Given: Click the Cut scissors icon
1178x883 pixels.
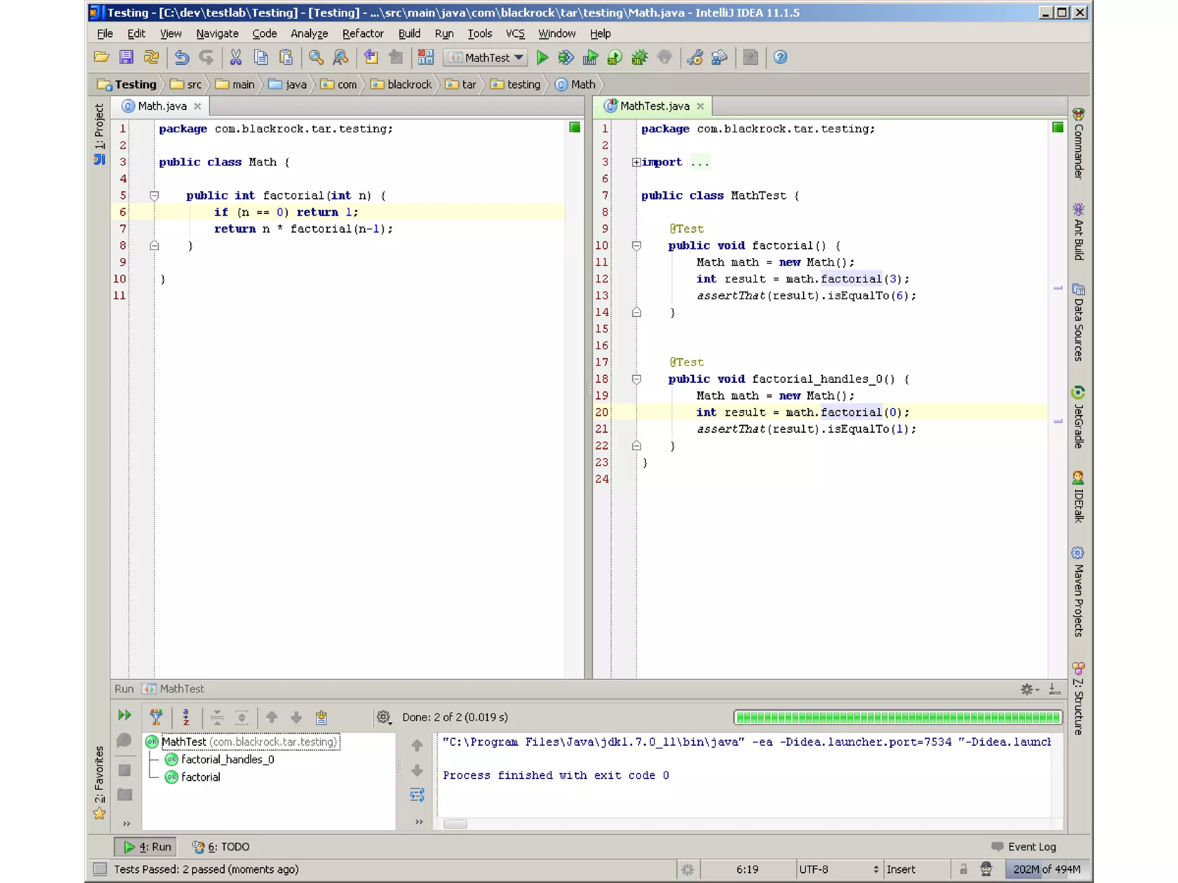Looking at the screenshot, I should coord(235,57).
